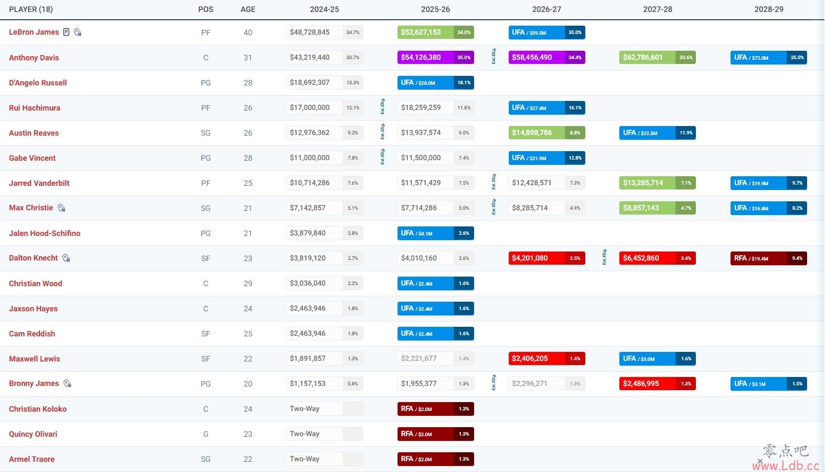Viewport: 825px width, 472px height.
Task: Open Christian Koloko player link
Action: 38,409
